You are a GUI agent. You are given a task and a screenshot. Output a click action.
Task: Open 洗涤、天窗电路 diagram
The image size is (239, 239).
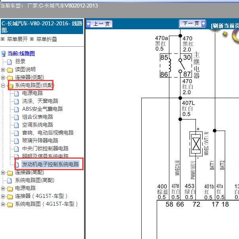pyautogui.click(x=40, y=101)
